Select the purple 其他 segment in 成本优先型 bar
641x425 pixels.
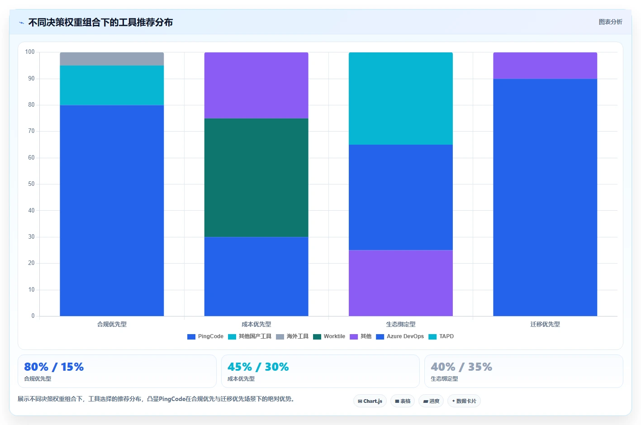coord(256,85)
